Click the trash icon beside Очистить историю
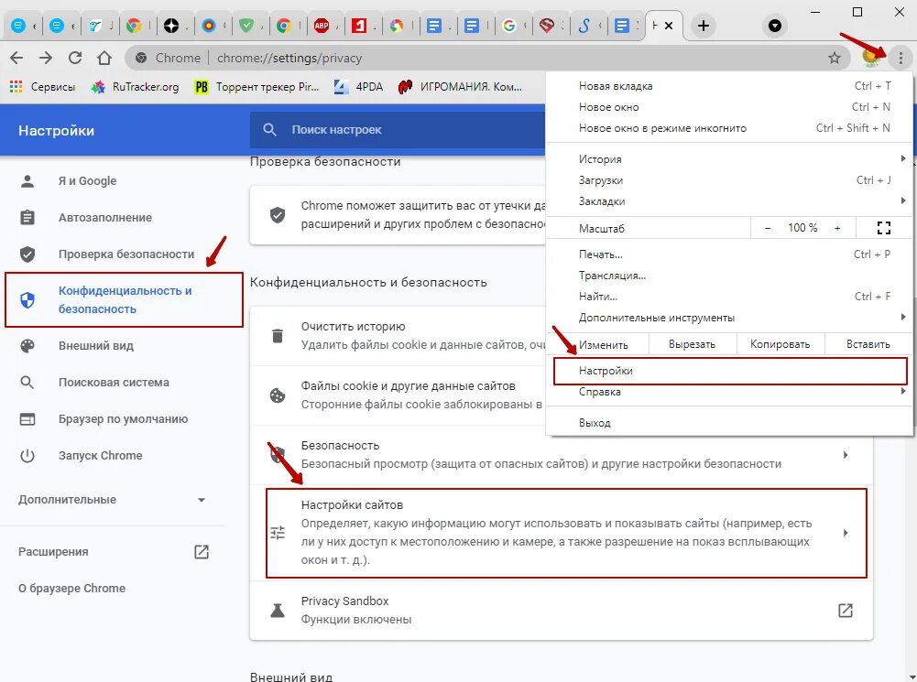The width and height of the screenshot is (917, 682). point(278,336)
